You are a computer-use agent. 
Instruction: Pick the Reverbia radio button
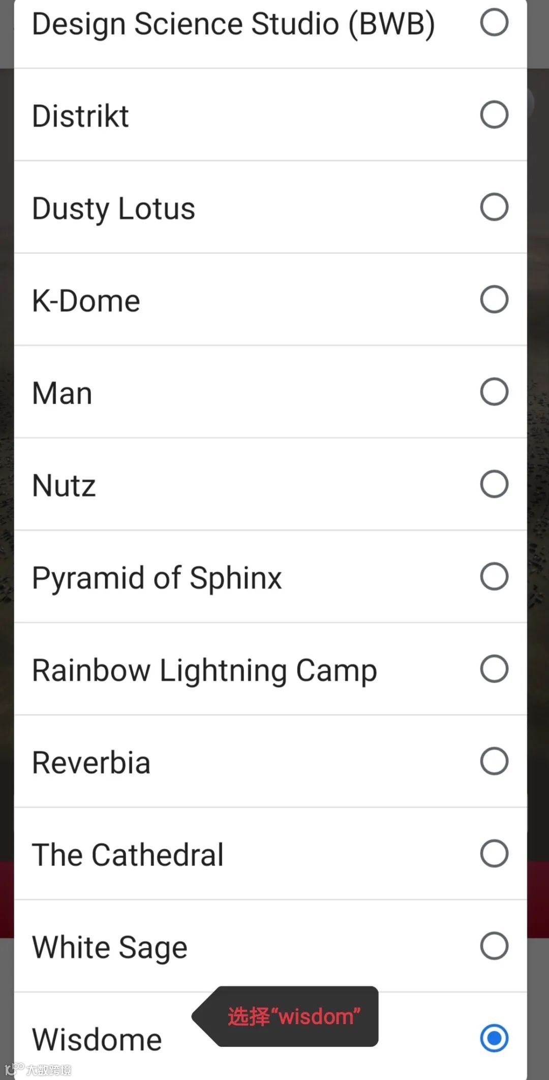pos(494,761)
